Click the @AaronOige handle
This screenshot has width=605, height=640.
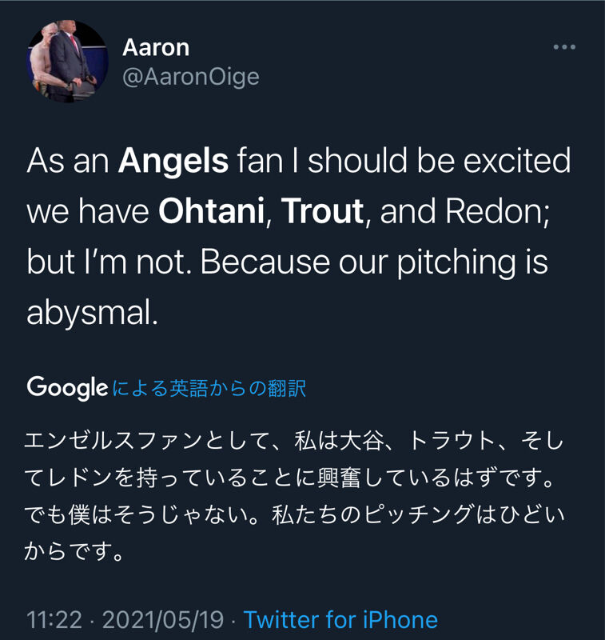tap(190, 77)
